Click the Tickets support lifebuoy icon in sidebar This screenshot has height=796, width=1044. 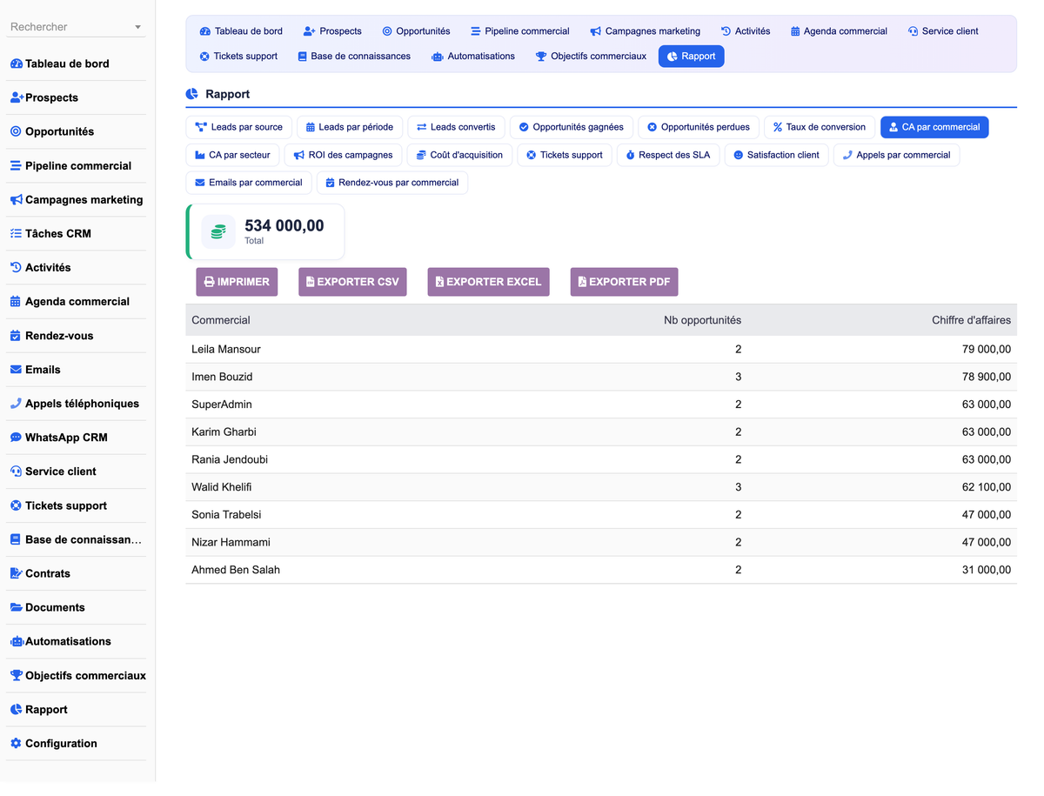[x=16, y=505]
